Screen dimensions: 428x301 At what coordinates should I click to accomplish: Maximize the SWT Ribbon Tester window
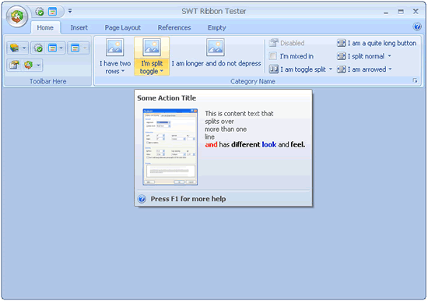(x=401, y=12)
